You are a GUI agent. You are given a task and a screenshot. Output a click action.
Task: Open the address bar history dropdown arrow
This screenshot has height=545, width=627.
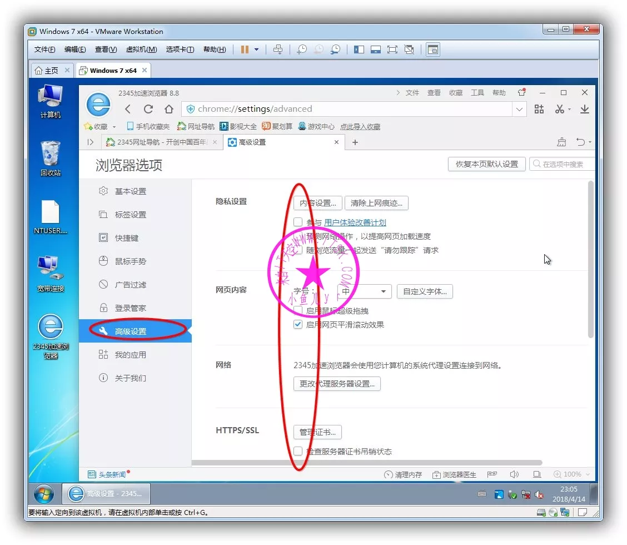(x=519, y=109)
